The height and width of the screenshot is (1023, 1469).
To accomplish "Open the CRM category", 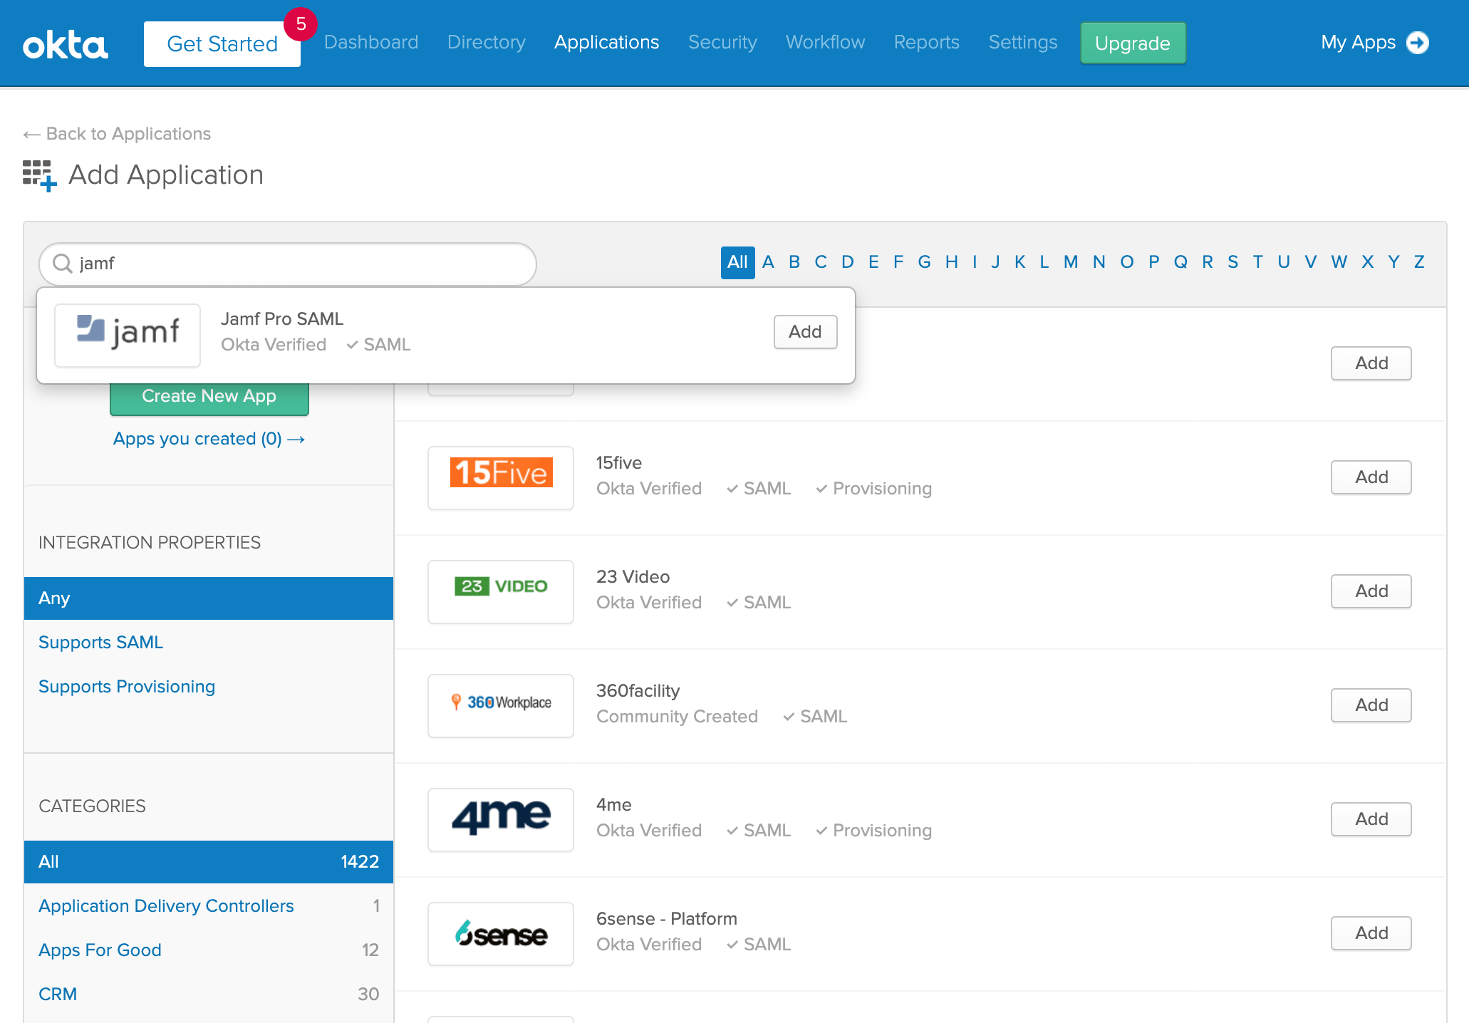I will (58, 995).
